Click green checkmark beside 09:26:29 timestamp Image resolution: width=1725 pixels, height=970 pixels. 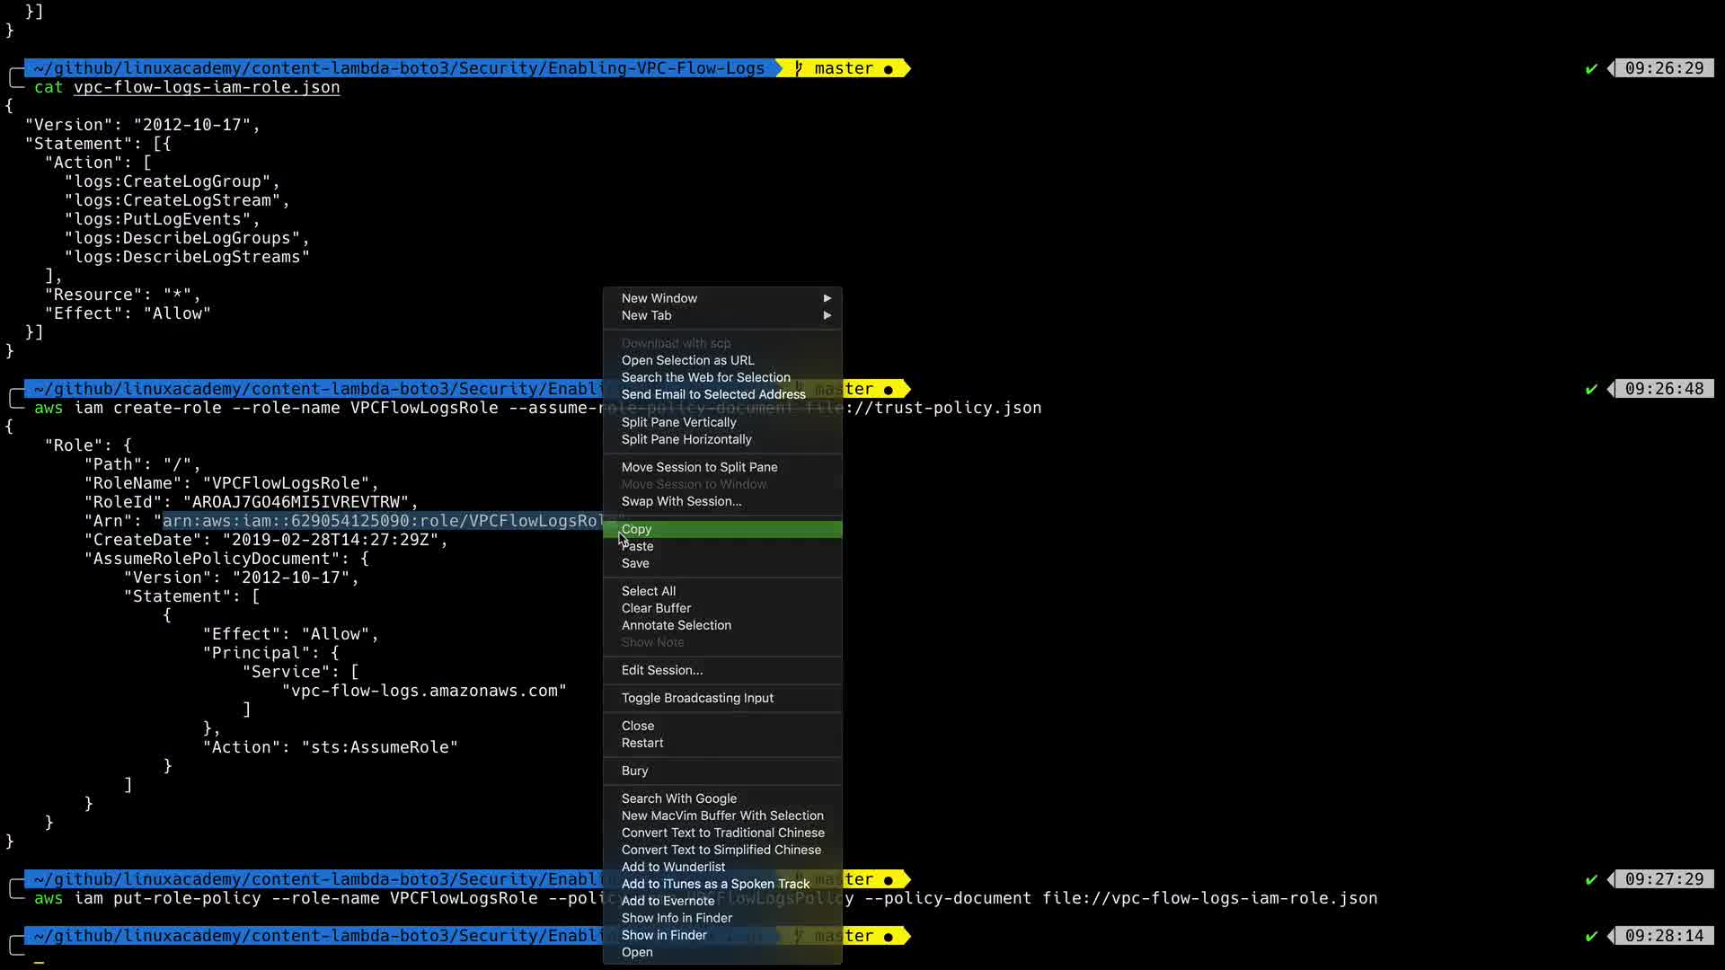[1591, 68]
